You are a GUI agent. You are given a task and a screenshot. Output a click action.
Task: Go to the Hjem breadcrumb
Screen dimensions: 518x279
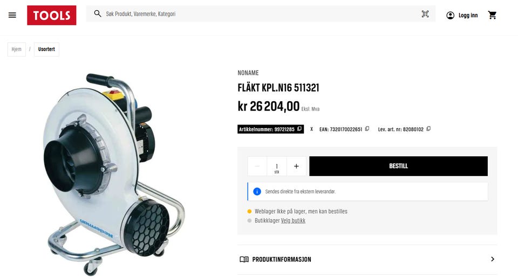pyautogui.click(x=17, y=50)
